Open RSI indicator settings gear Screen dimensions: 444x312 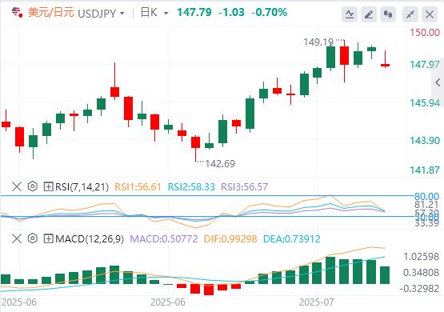pyautogui.click(x=33, y=186)
